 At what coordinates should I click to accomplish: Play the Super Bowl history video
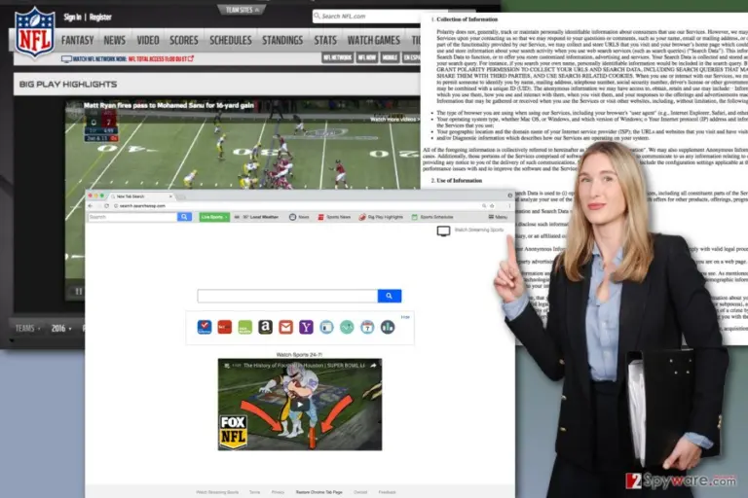300,405
